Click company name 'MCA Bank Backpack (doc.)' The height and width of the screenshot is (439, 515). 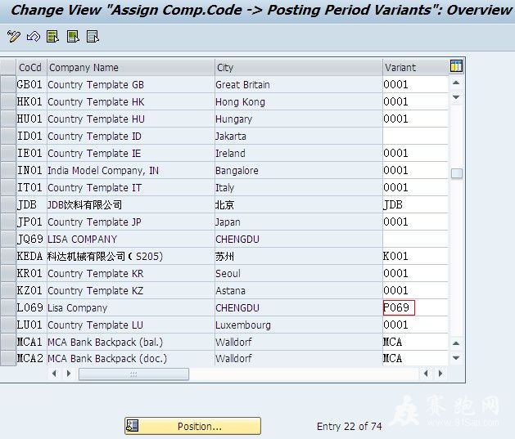(107, 358)
